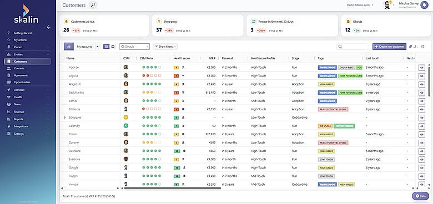
Task: Open the column settings icon
Action: point(422,47)
